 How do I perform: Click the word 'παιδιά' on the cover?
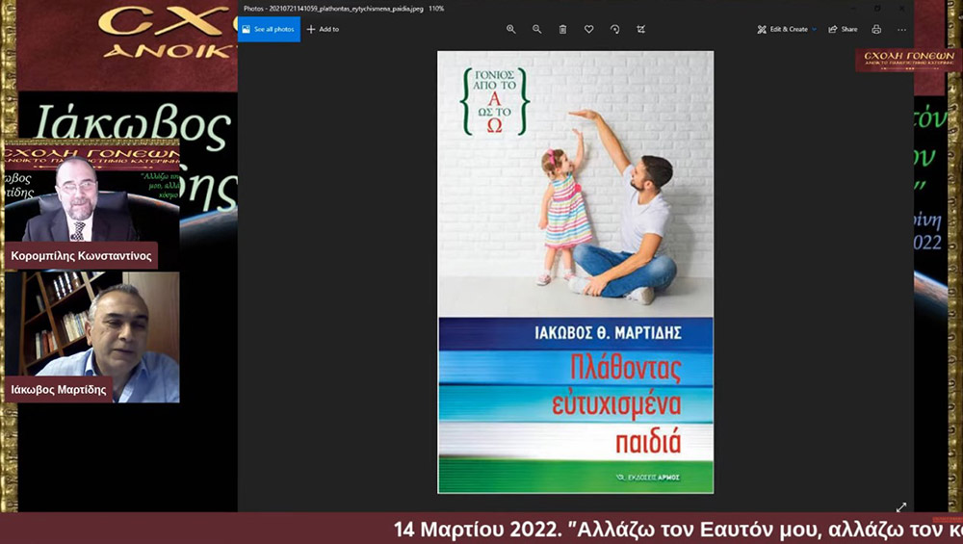648,442
